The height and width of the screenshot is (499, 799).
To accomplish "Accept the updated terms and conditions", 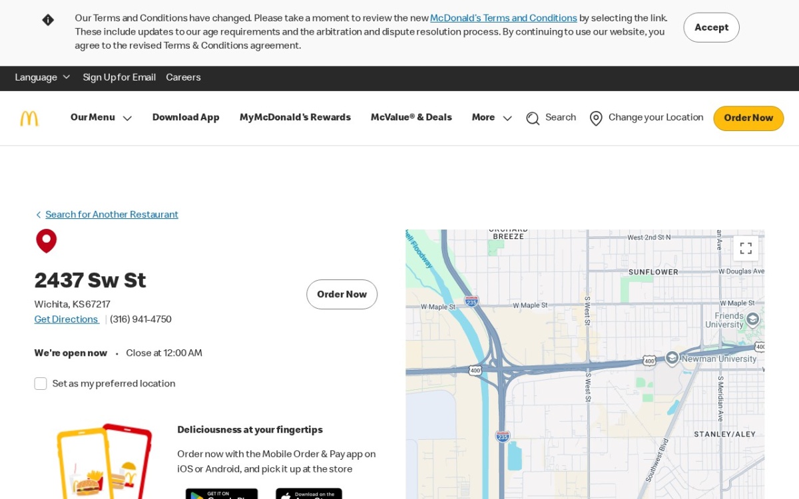I will 711,27.
